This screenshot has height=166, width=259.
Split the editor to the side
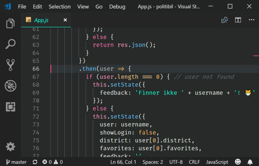point(238,20)
